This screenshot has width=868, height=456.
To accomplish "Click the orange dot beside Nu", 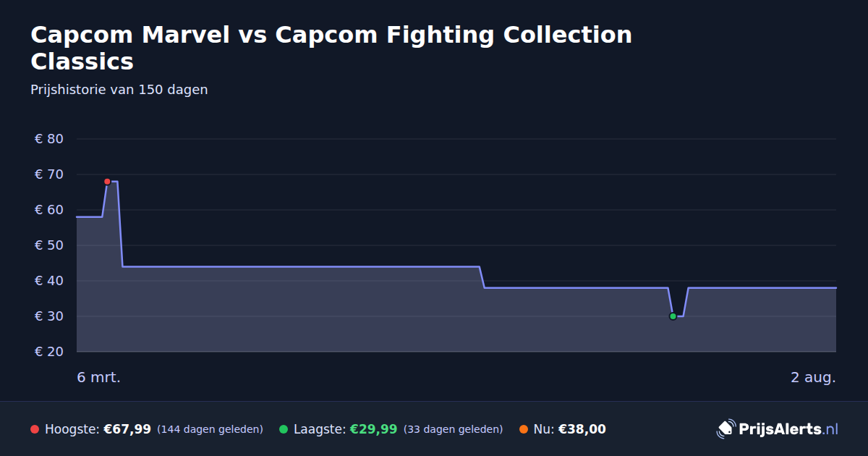I will [x=524, y=429].
